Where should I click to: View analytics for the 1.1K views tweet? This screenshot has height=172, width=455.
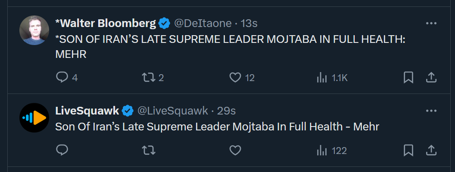click(332, 78)
